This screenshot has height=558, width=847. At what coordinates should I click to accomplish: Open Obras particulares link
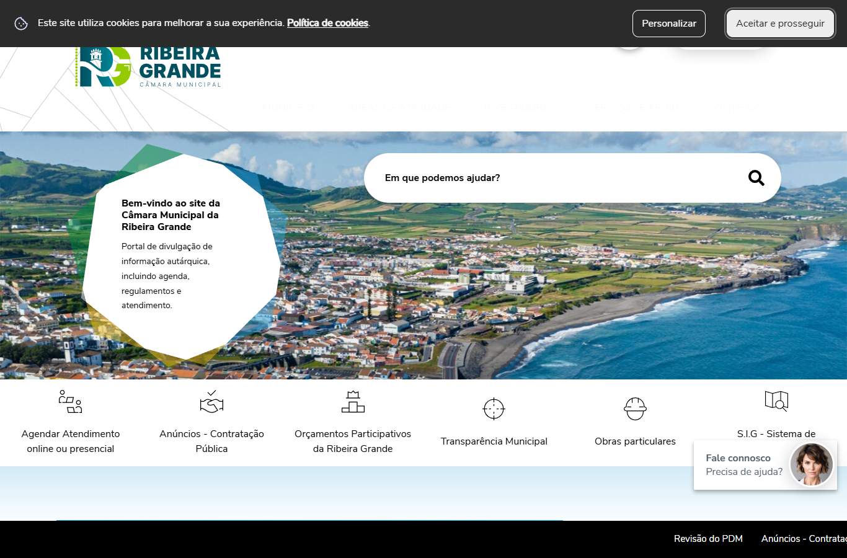coord(635,441)
